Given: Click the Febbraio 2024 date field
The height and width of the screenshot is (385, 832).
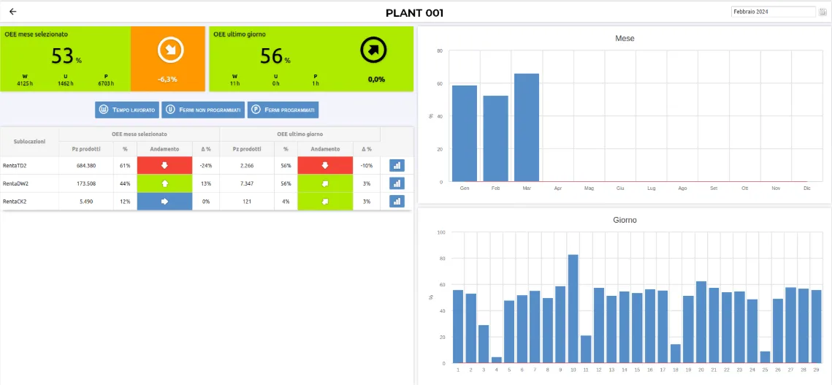Looking at the screenshot, I should coord(773,12).
